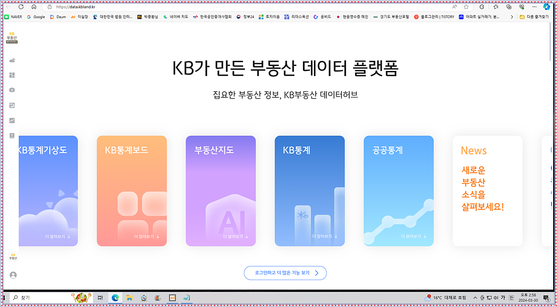Viewport: 558px width, 307px height.
Task: Open the 현금영수증 메인 bookmark
Action: pyautogui.click(x=352, y=17)
